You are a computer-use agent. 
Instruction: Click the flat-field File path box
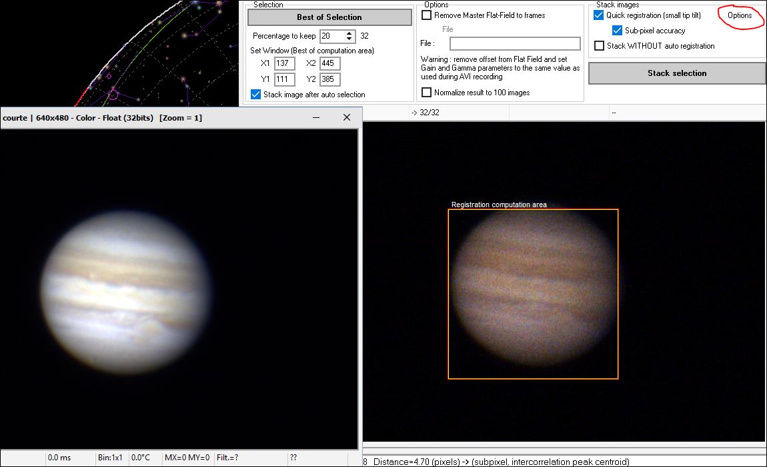(515, 44)
